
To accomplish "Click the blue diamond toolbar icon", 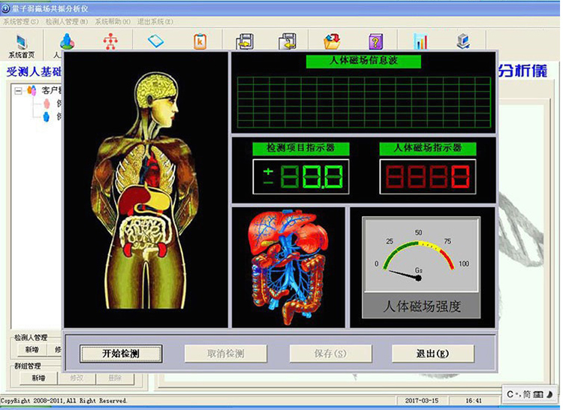I will pos(155,41).
